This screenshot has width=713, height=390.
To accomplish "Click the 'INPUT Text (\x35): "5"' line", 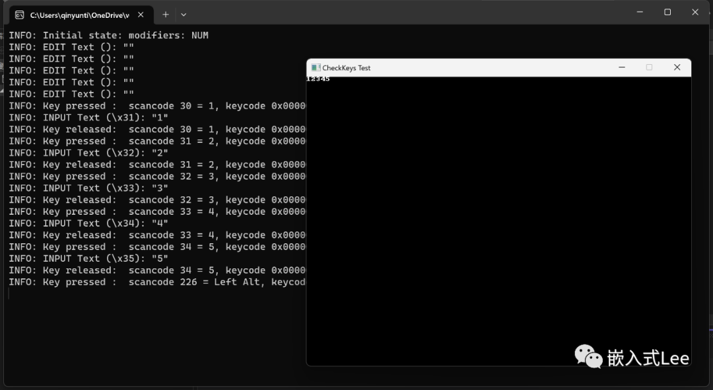I will point(88,258).
